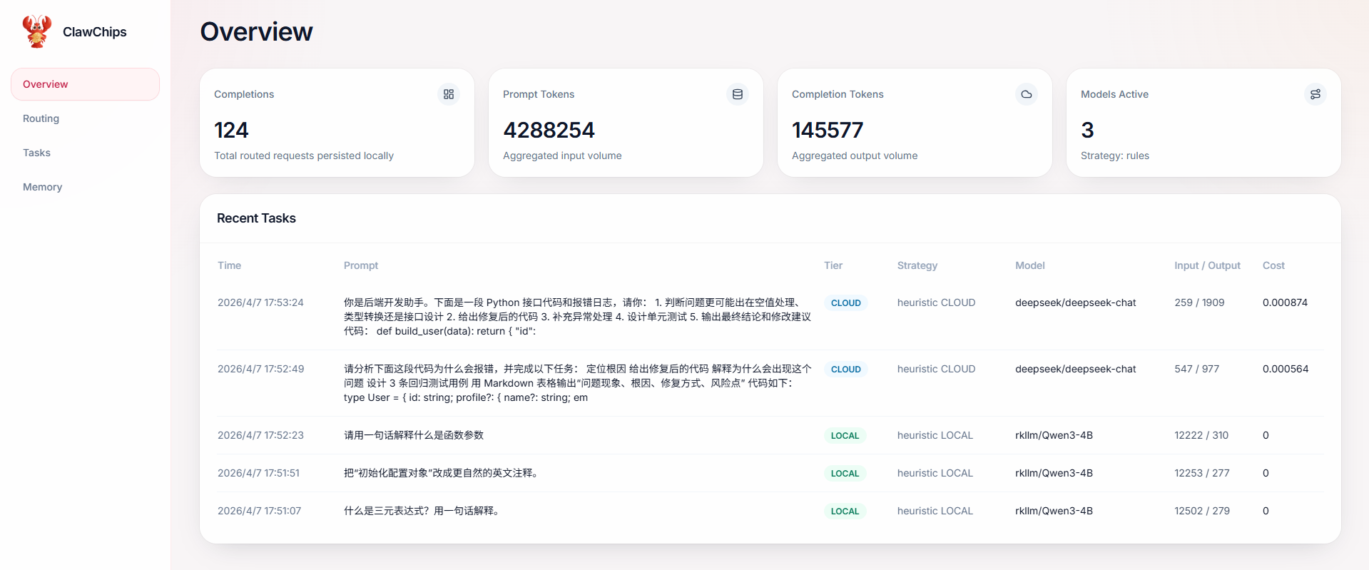Select timestamp 2026/4/7 17:51:51

(x=258, y=473)
